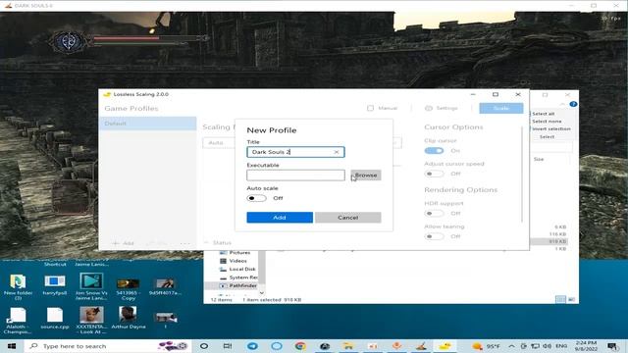Screen dimensions: 628x353
Task: Click the Browse button for the executable
Action: (366, 175)
